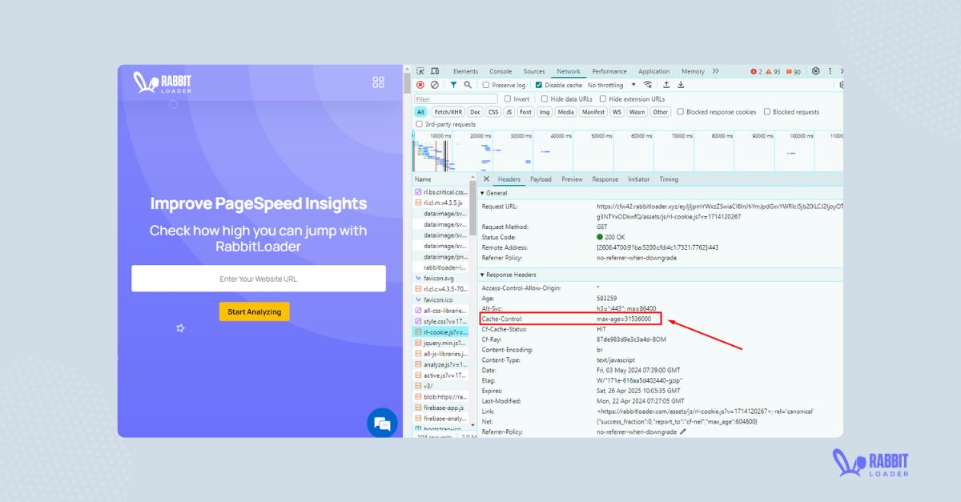Viewport: 961px width, 502px height.
Task: Expand more DevTools tabs chevron
Action: (x=715, y=71)
